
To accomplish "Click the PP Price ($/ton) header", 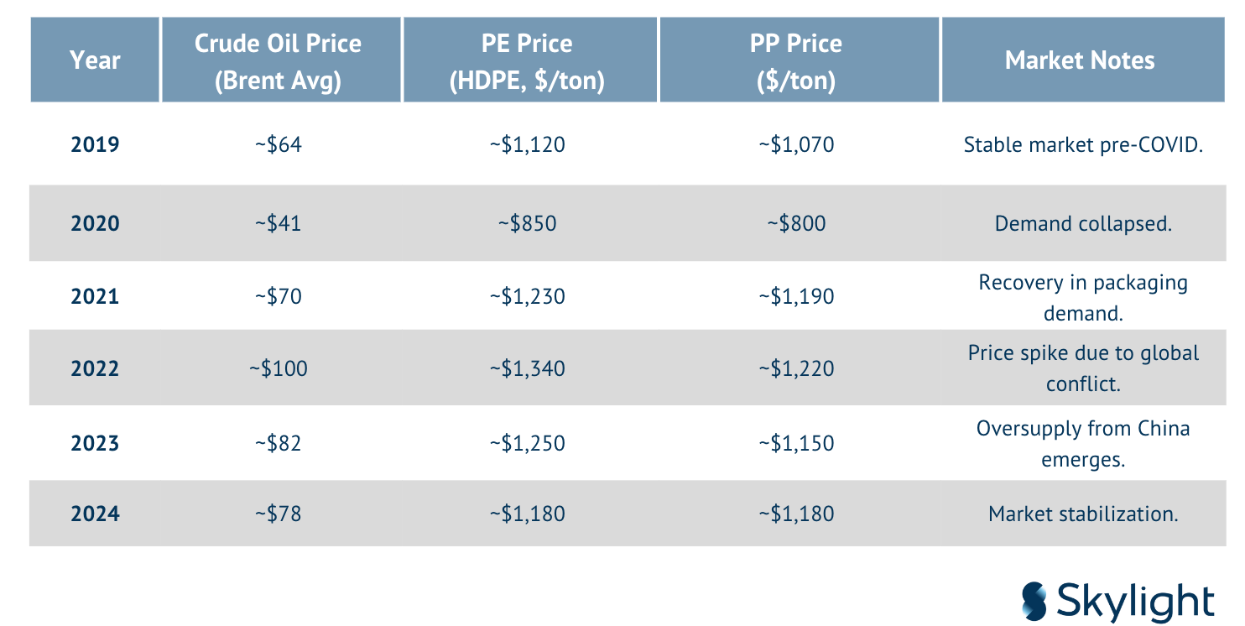I will point(796,61).
